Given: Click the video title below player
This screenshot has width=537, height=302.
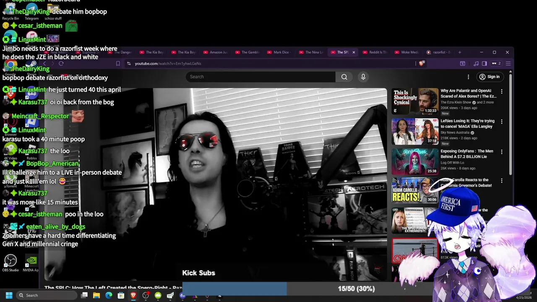Looking at the screenshot, I should (113, 288).
